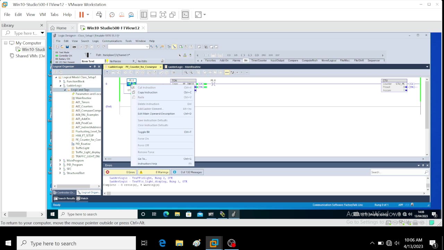
Task: Choose Edit Main Operand Description menu entry
Action: [156, 114]
